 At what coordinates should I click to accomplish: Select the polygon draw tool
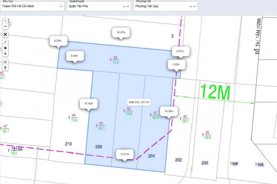click(5, 48)
